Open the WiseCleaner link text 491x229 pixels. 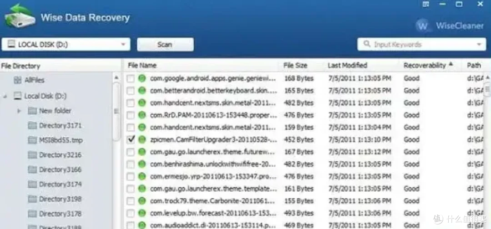point(460,25)
